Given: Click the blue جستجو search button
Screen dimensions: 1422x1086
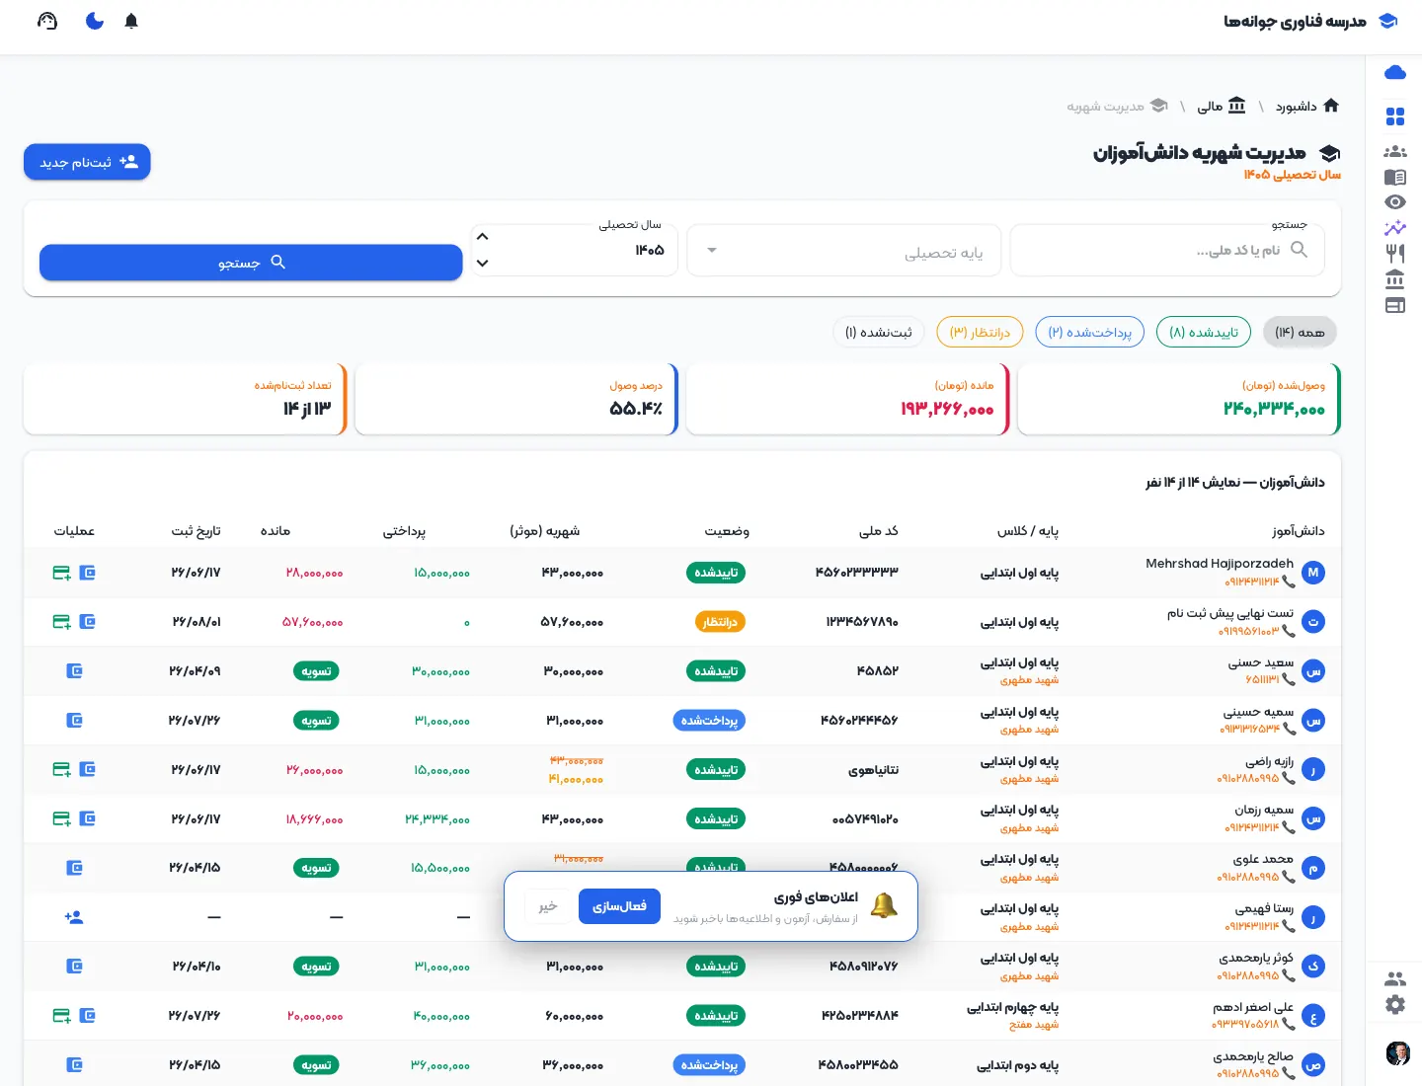Looking at the screenshot, I should point(251,263).
